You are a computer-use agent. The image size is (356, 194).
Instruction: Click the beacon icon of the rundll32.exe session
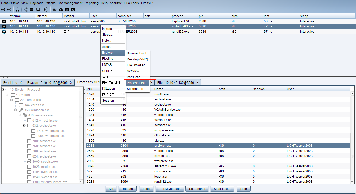pyautogui.click(x=4, y=32)
